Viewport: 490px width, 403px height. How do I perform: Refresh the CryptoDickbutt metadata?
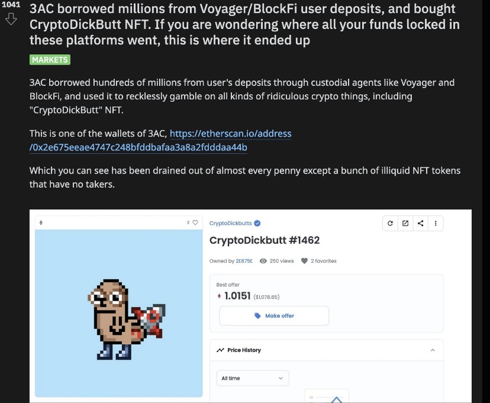391,223
